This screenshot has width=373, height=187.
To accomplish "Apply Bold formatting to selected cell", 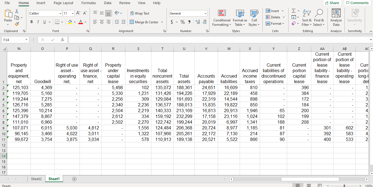I will pos(31,22).
